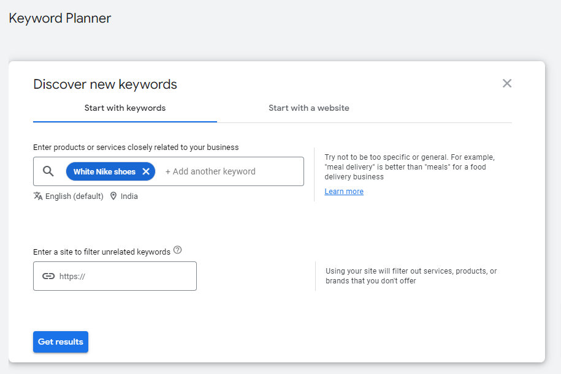Click the magnifying glass search icon
The width and height of the screenshot is (561, 374).
coord(48,171)
